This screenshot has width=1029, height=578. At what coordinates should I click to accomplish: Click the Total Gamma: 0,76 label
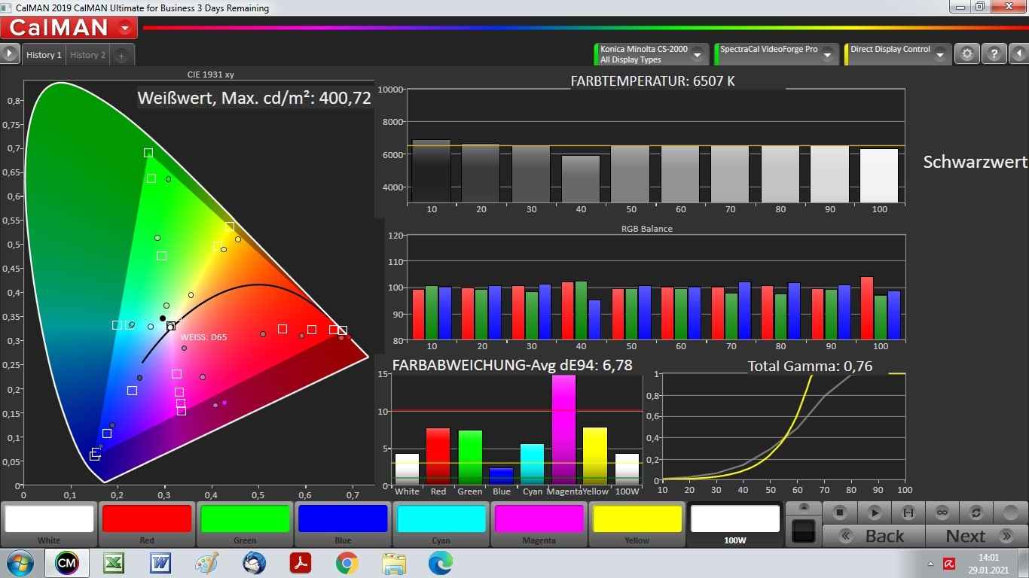[810, 367]
